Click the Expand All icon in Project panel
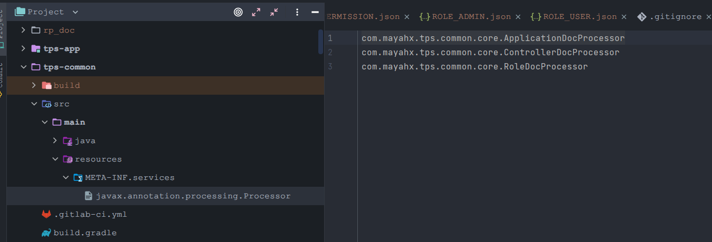Screen dimensions: 712x242 [x=256, y=12]
